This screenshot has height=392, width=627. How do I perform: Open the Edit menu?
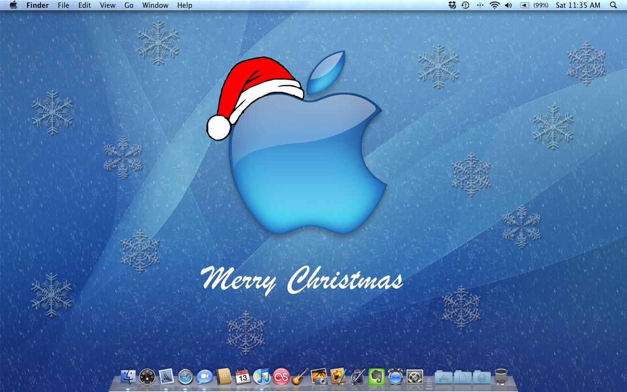[85, 5]
